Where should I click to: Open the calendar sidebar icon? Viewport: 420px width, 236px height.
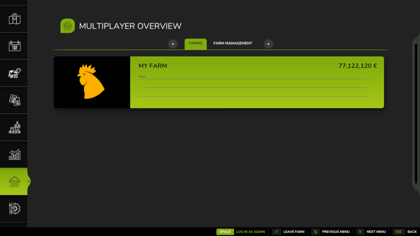coord(14,46)
